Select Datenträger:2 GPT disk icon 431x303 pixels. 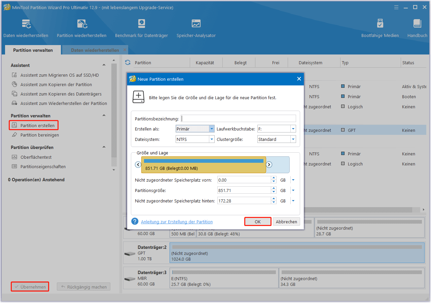(130, 254)
